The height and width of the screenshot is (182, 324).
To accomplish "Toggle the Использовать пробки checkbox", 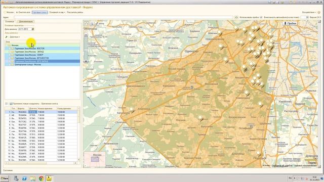I will pyautogui.click(x=261, y=17).
